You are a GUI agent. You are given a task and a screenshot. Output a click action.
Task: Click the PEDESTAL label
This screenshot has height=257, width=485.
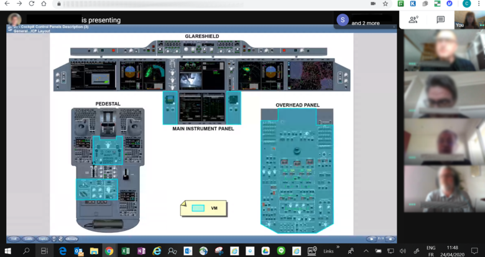tap(108, 104)
